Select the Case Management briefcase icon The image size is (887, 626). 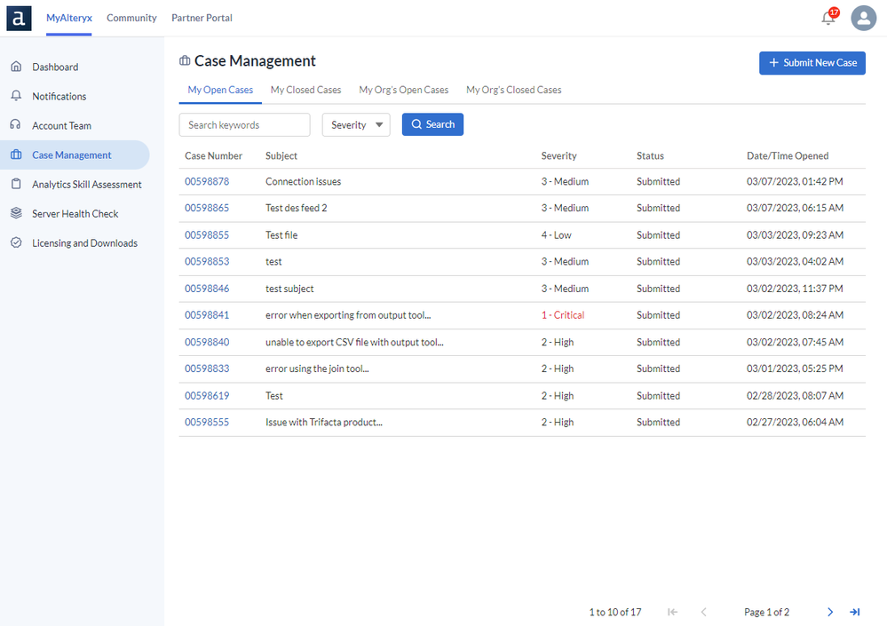[15, 155]
